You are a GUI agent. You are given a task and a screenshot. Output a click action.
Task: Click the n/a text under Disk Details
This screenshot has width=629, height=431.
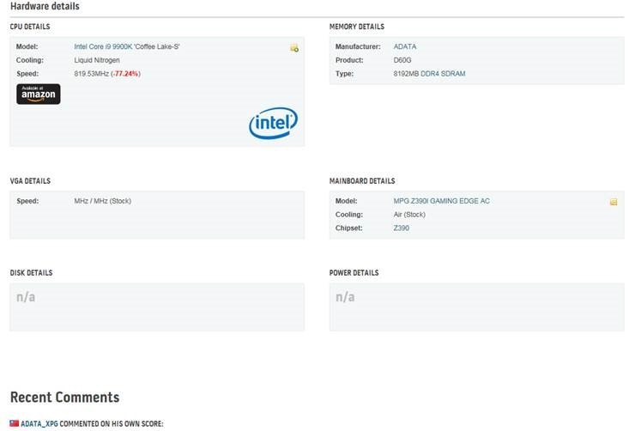coord(26,297)
